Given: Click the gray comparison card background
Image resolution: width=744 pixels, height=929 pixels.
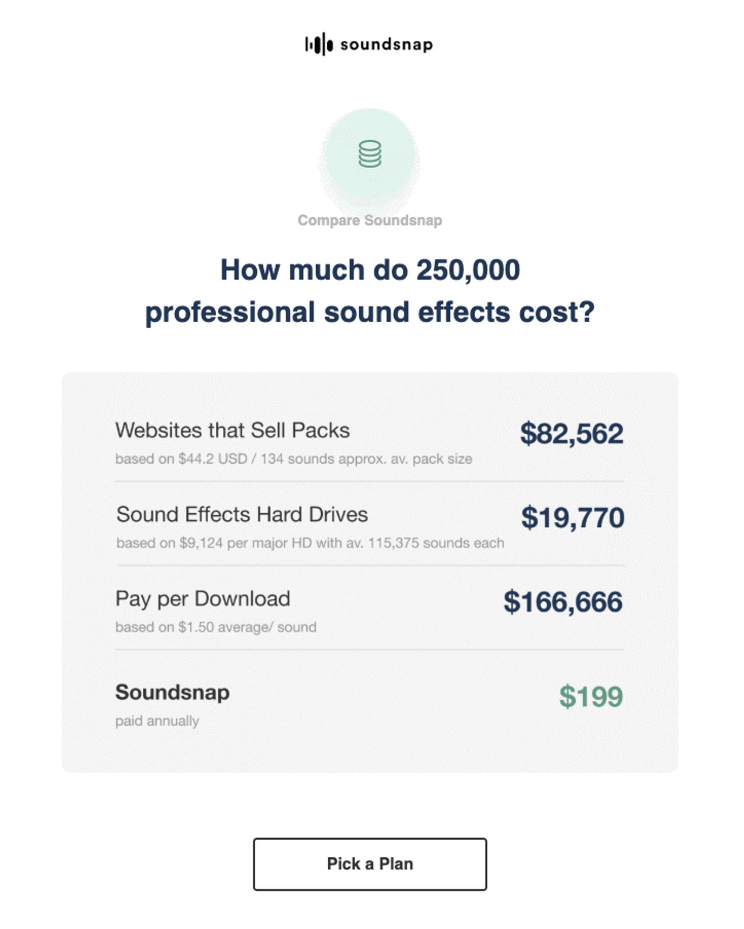Looking at the screenshot, I should (x=372, y=753).
